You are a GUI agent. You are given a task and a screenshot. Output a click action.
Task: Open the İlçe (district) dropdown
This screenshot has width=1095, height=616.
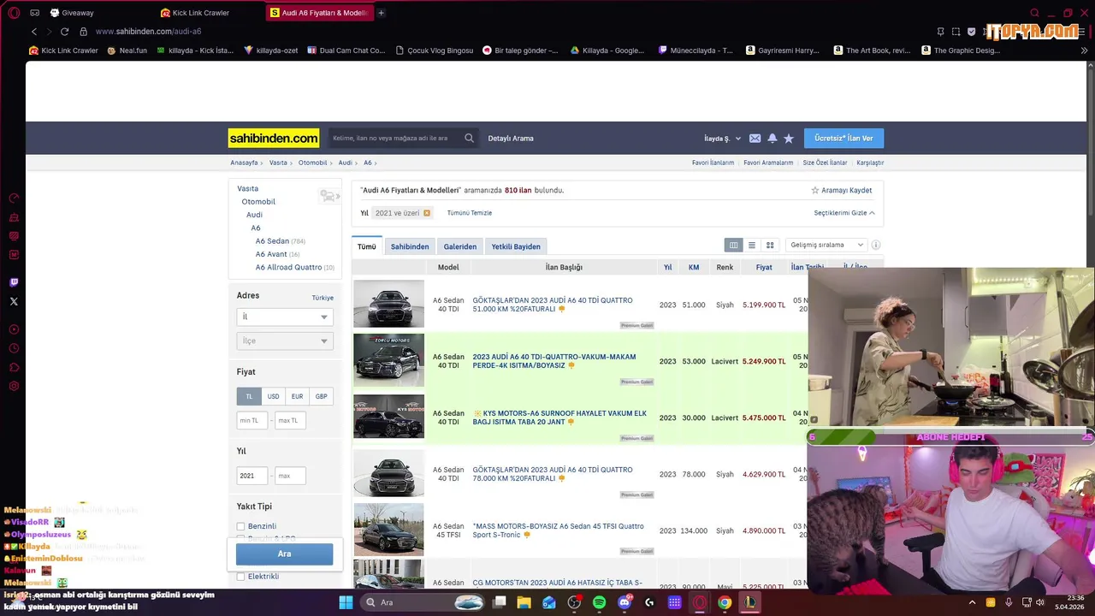[x=284, y=341]
